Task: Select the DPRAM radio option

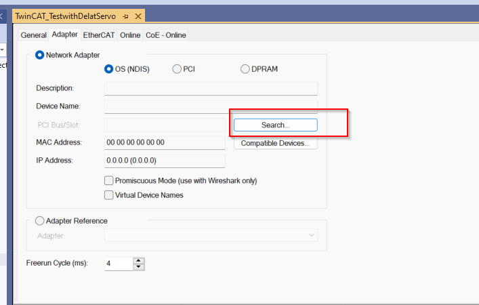Action: point(245,69)
